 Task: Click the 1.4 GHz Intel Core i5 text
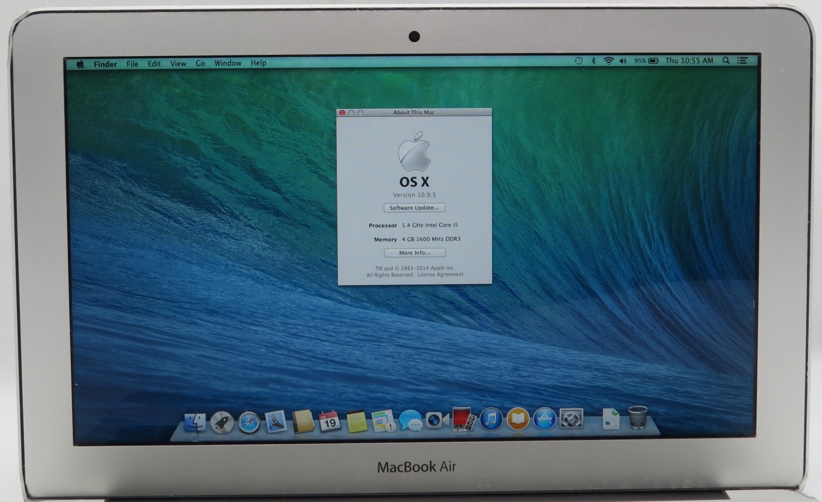coord(429,225)
